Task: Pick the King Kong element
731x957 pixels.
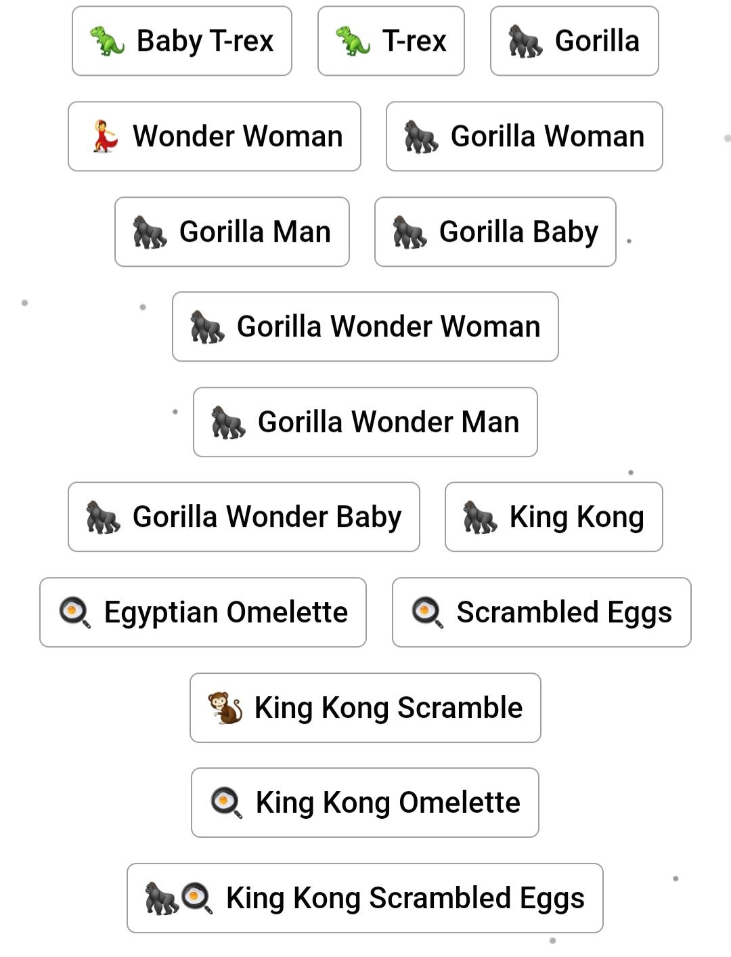Action: coord(554,517)
